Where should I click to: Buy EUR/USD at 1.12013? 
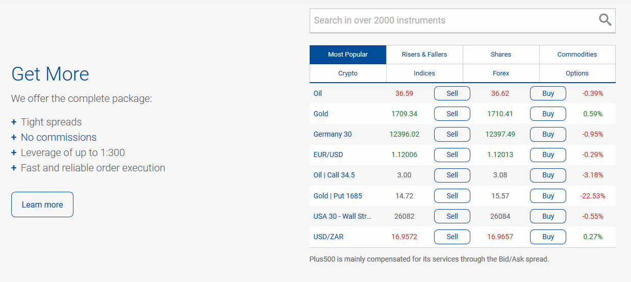548,155
